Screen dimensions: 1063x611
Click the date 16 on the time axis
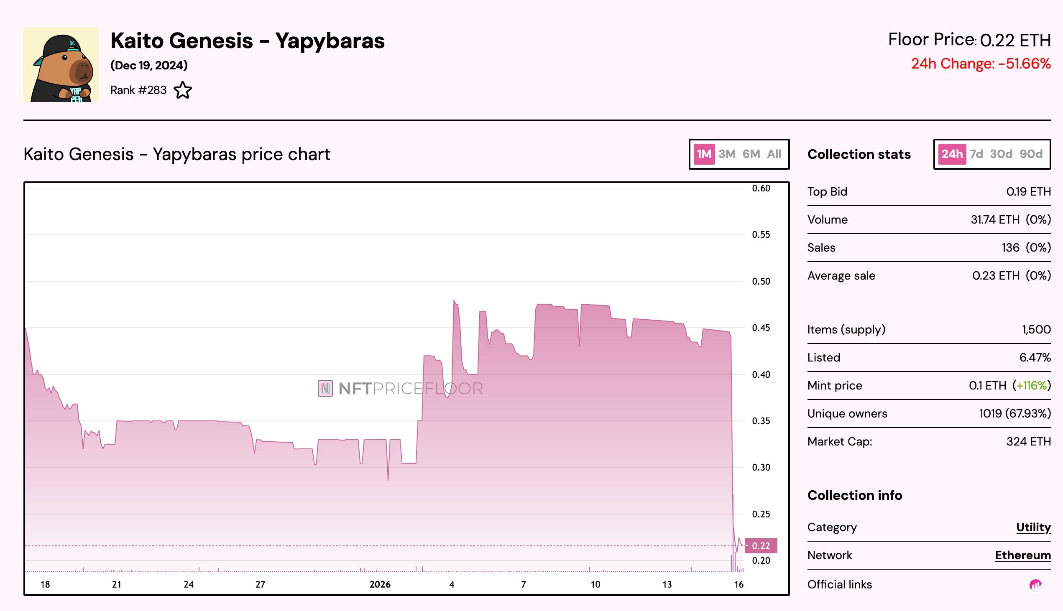coord(738,584)
